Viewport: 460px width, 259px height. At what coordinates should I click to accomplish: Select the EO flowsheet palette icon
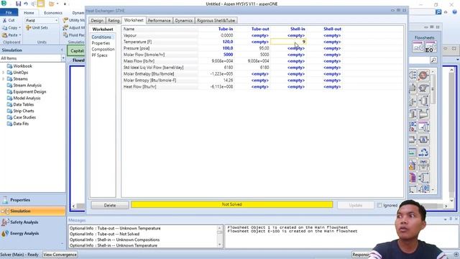pyautogui.click(x=431, y=47)
